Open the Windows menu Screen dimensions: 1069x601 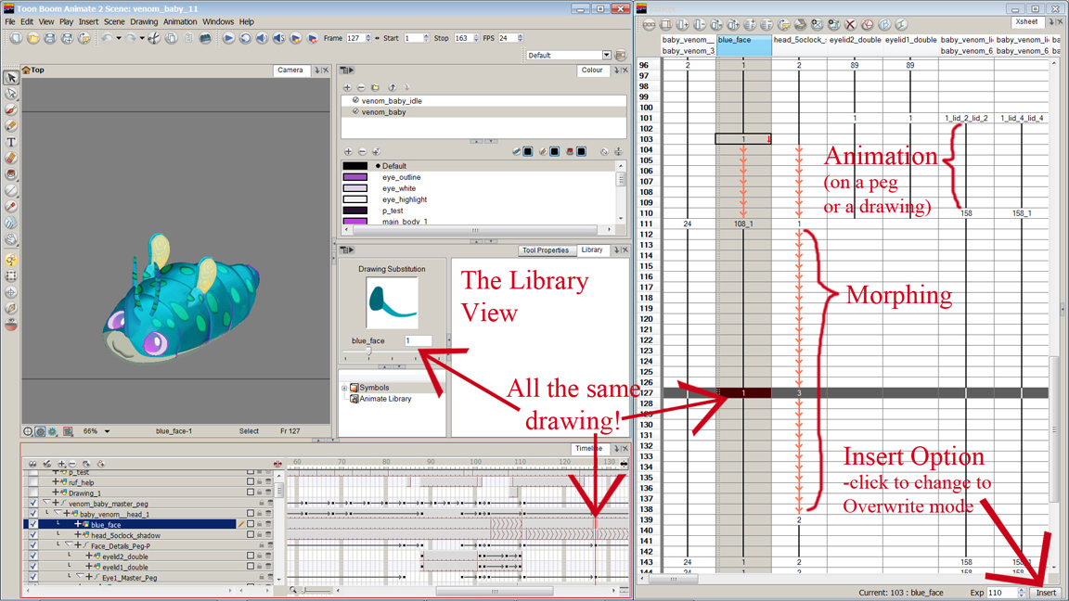point(217,22)
